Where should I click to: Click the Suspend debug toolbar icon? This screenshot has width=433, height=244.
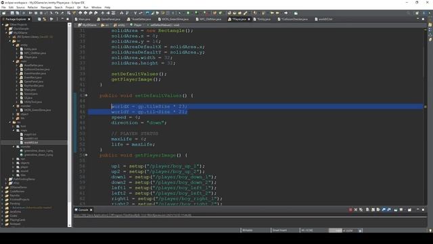(36, 13)
